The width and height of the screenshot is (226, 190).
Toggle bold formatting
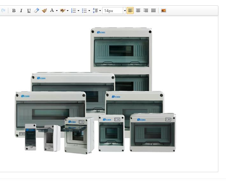[14, 11]
